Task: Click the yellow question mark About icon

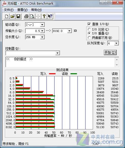Action: [44, 17]
